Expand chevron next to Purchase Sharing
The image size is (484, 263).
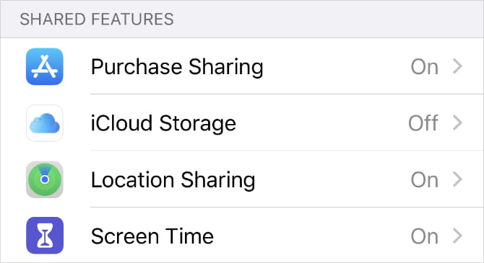click(457, 66)
